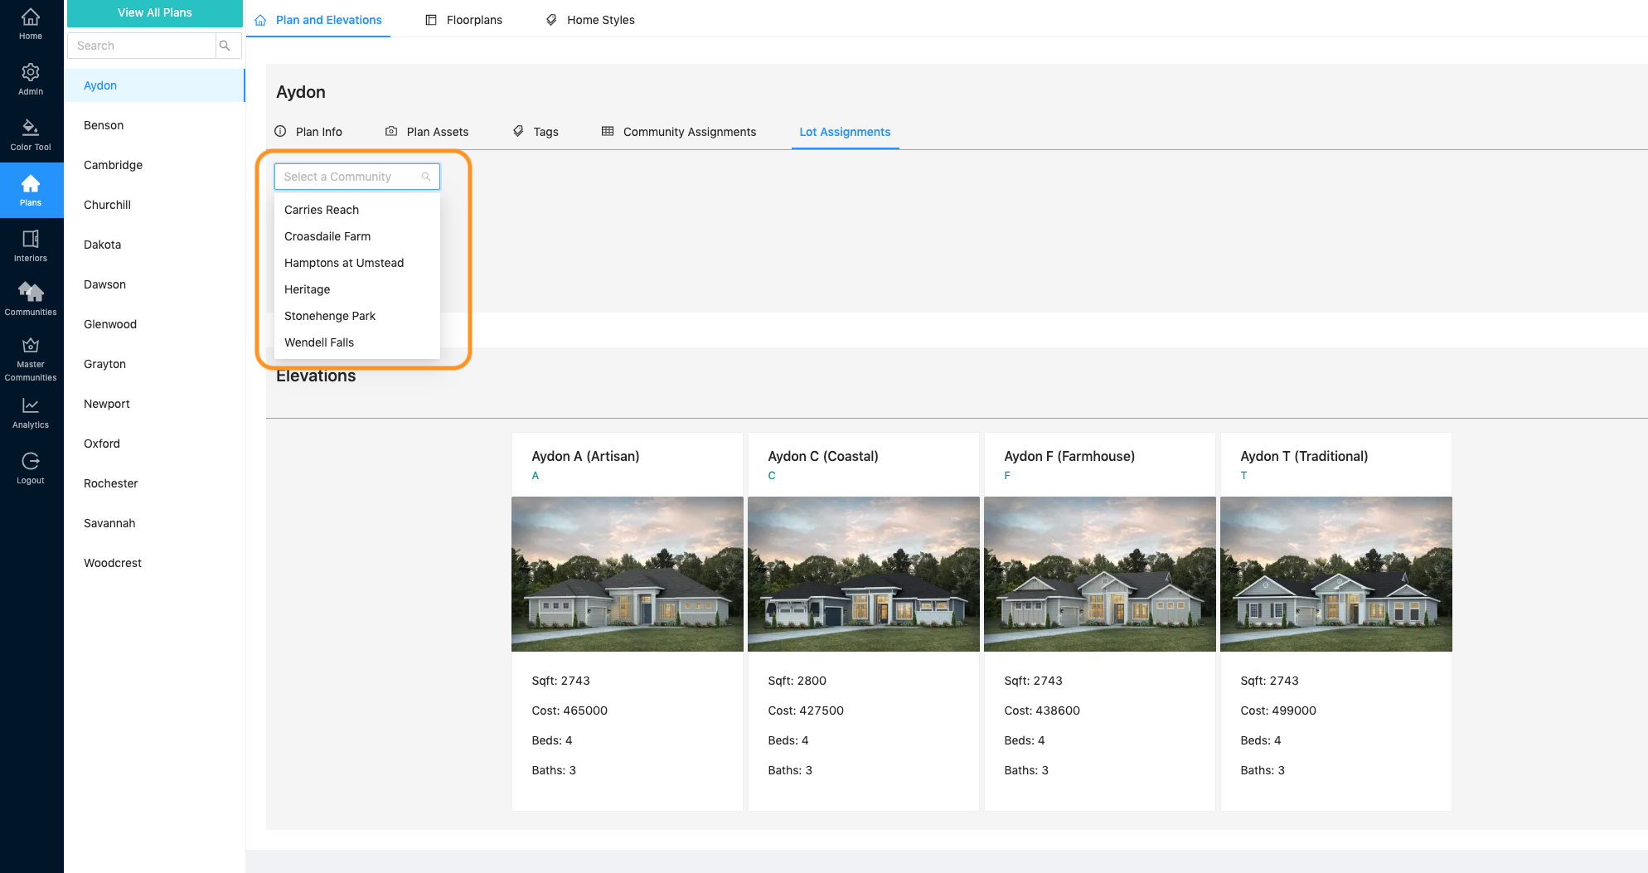Go to Communities via sidebar icon
Viewport: 1648px width, 873px height.
click(x=31, y=296)
